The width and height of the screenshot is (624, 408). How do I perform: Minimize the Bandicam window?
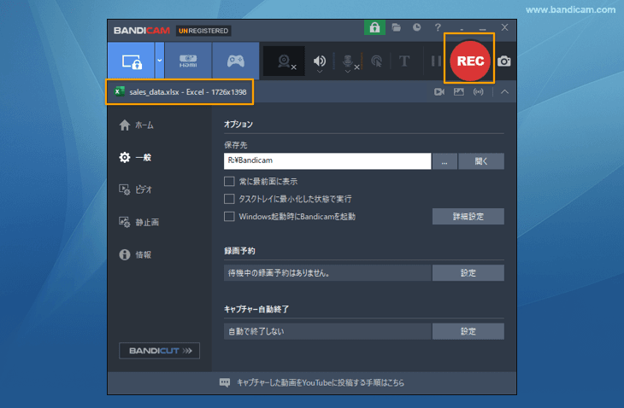pyautogui.click(x=482, y=28)
